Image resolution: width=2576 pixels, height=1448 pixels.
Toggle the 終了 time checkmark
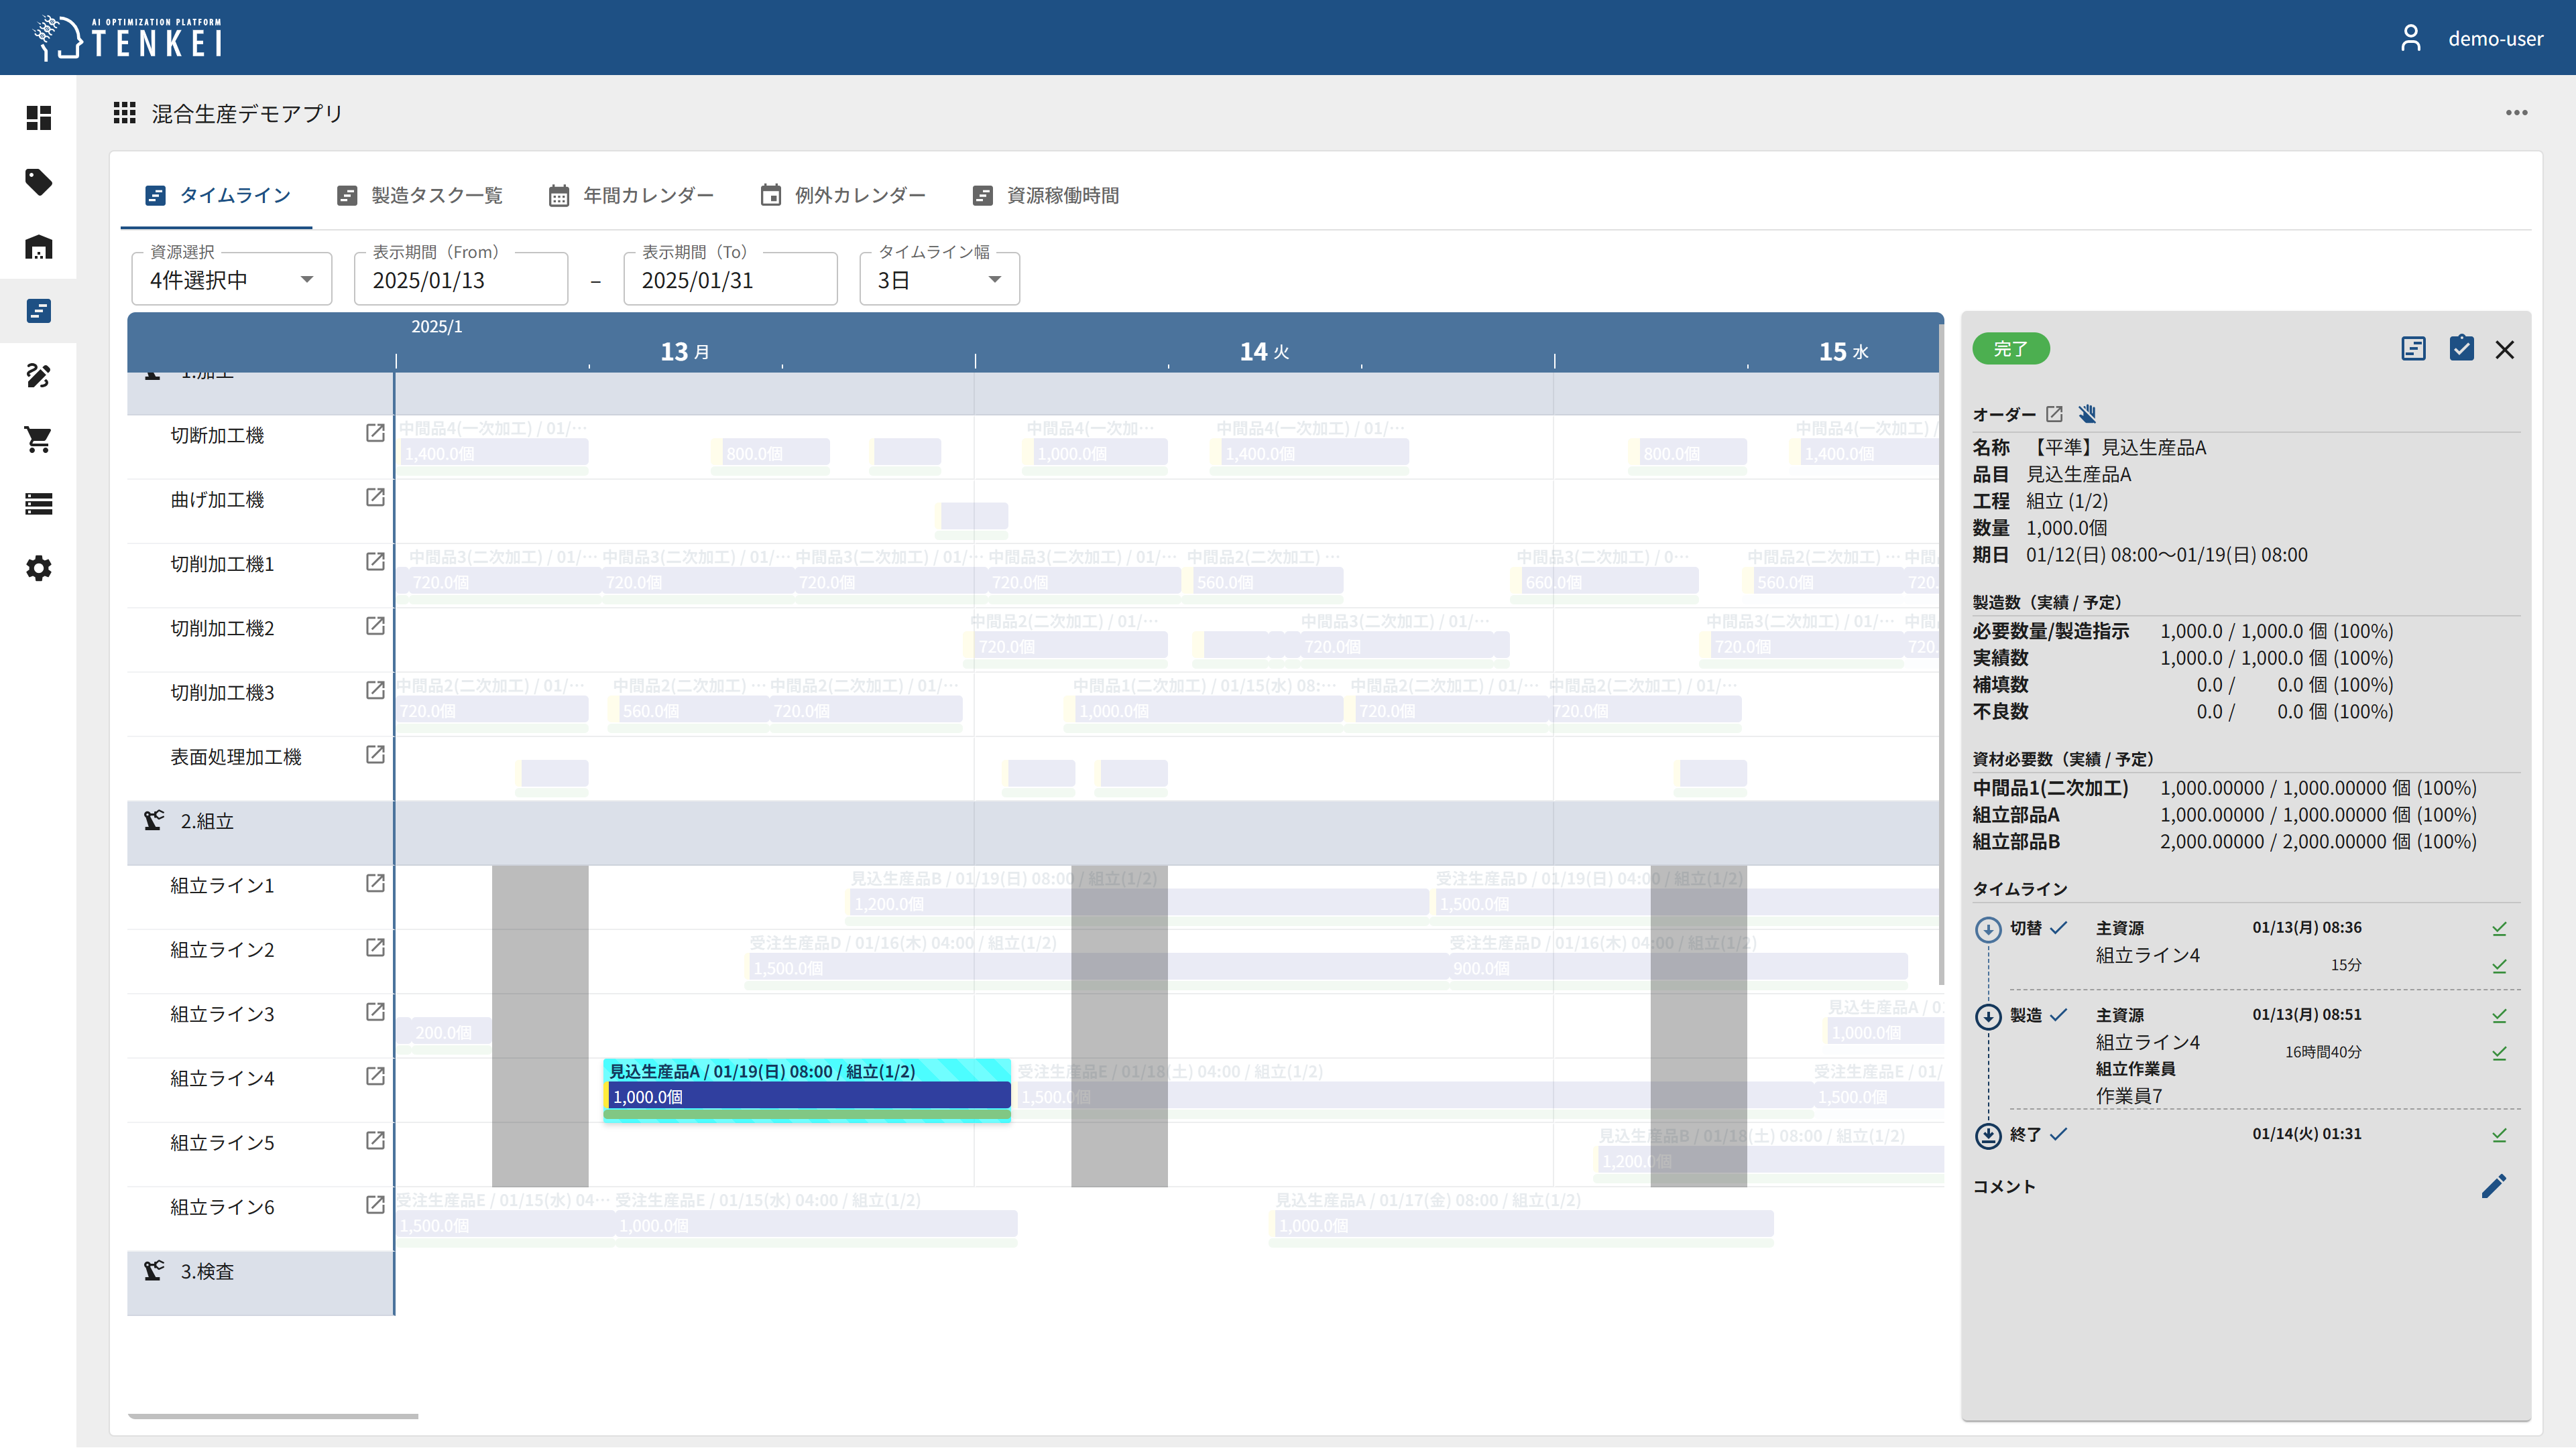point(2499,1134)
